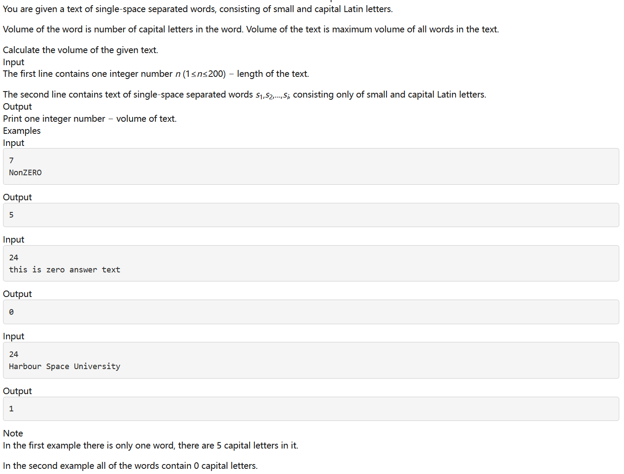The image size is (624, 474).
Task: Select the output box containing 5
Action: (311, 215)
